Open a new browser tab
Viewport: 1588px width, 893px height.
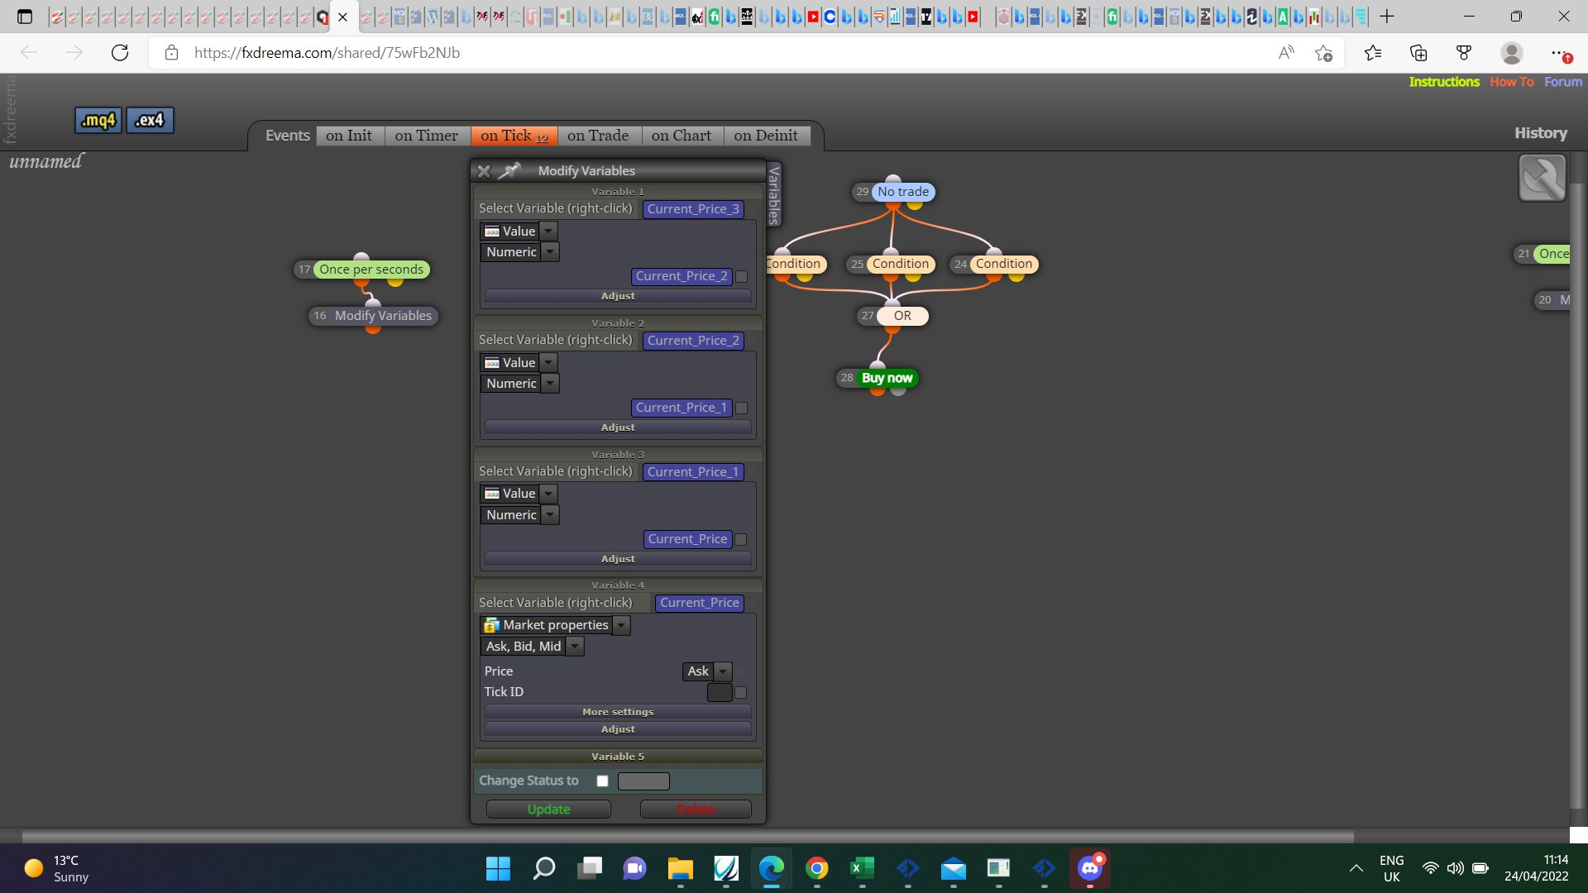pyautogui.click(x=1387, y=17)
